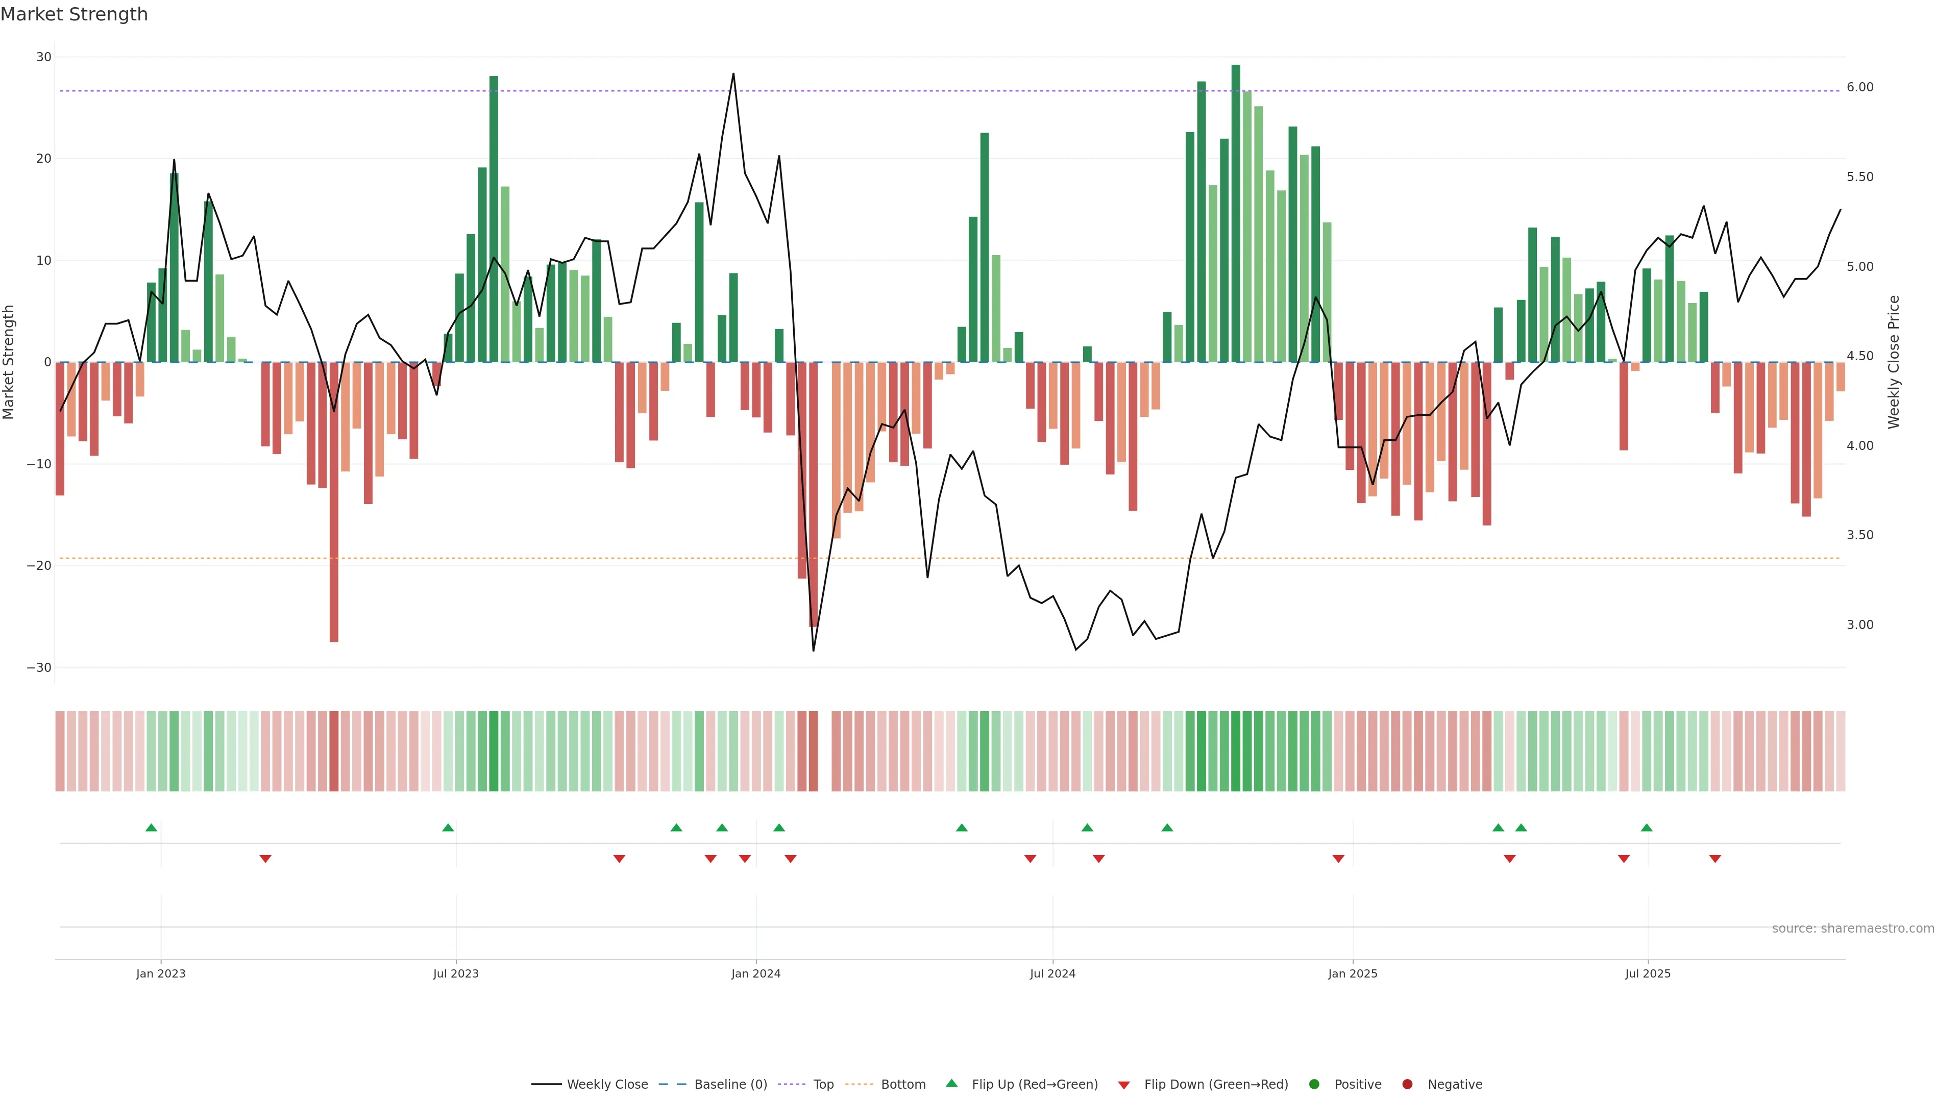This screenshot has height=1102, width=1960.
Task: Click the first green flip-up marker near Jan 2023
Action: (x=152, y=828)
